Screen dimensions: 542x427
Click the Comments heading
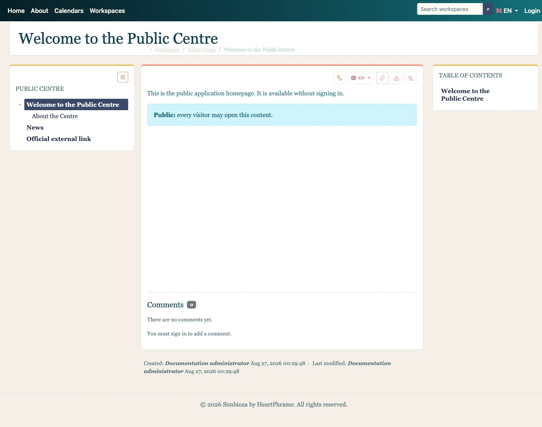click(165, 305)
